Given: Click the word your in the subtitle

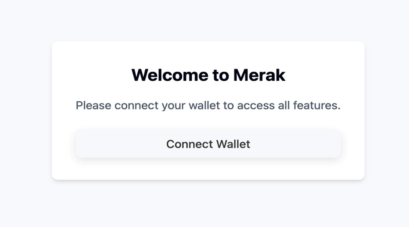Looking at the screenshot, I should (x=174, y=106).
